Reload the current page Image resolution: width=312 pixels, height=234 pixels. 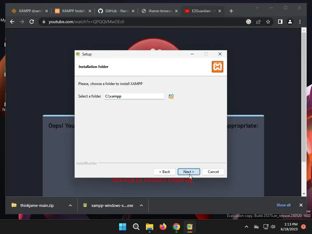coord(32,22)
